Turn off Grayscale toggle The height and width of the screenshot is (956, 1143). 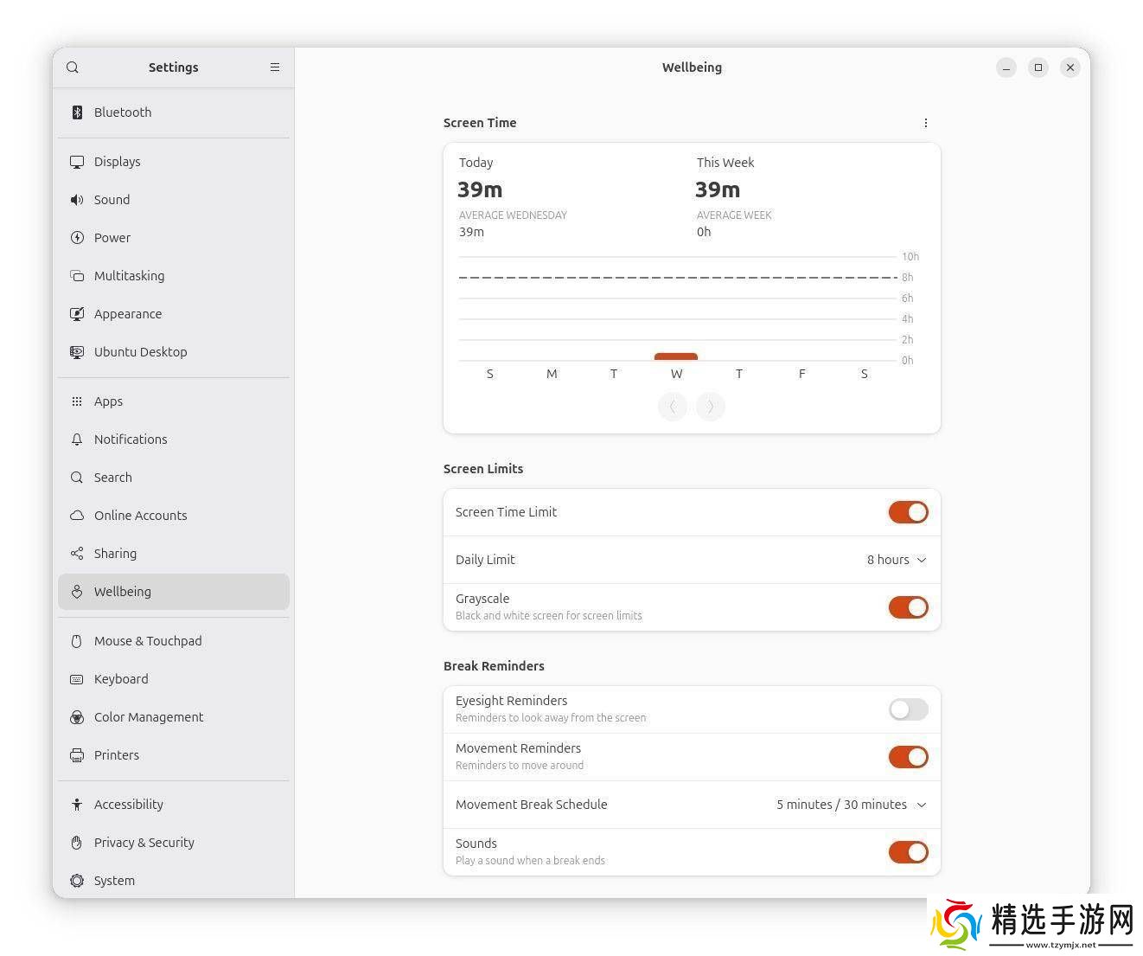[x=908, y=607]
